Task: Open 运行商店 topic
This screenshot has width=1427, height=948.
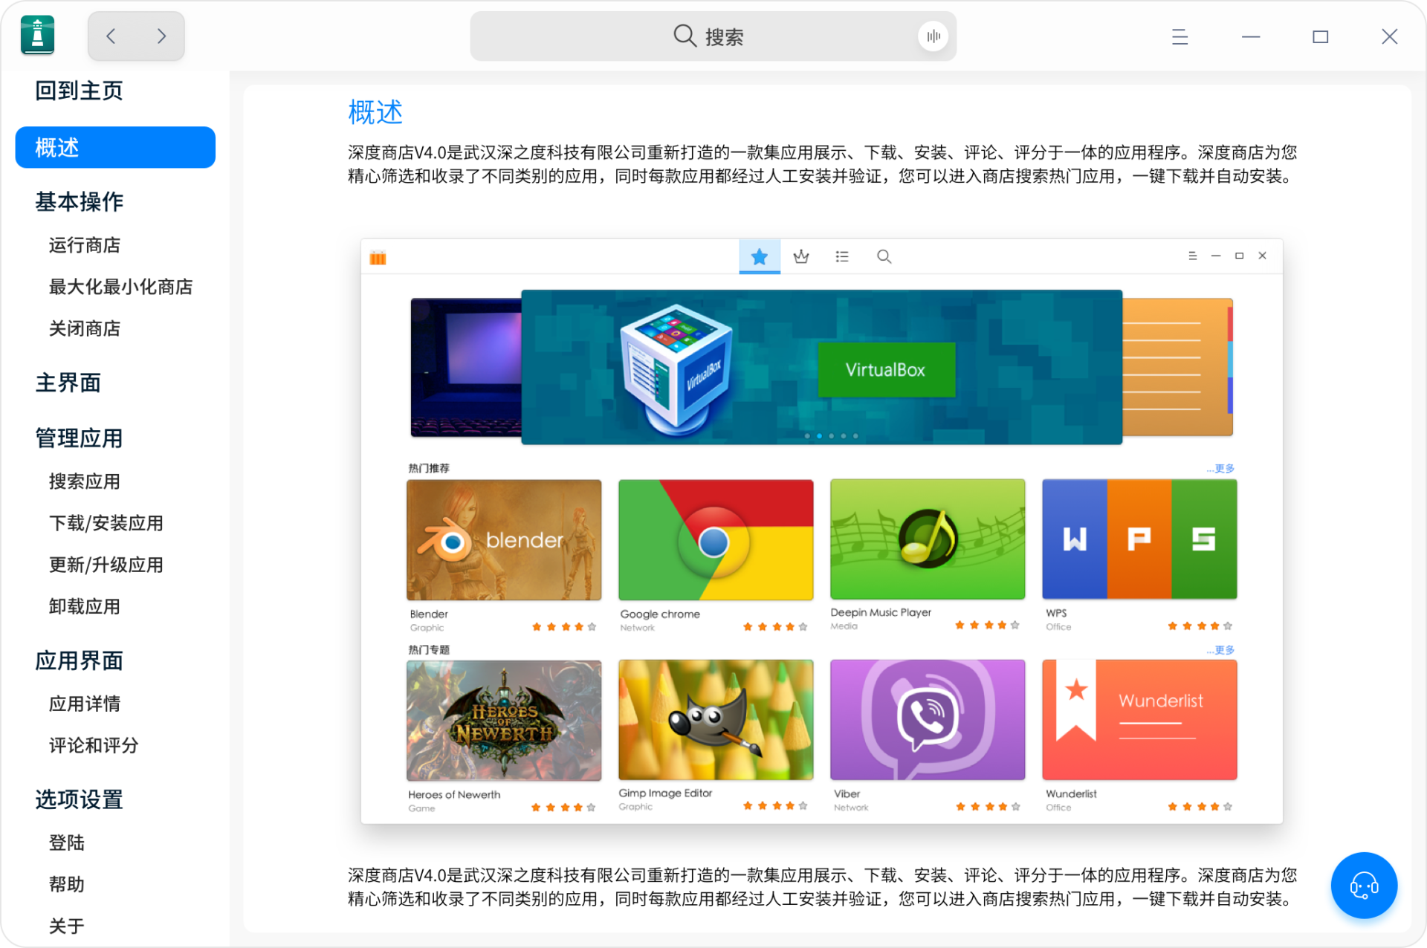Action: [85, 245]
